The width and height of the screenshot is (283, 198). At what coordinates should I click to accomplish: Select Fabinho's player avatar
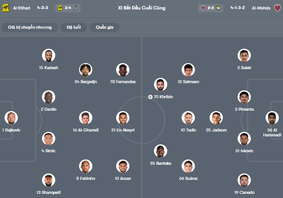86,166
